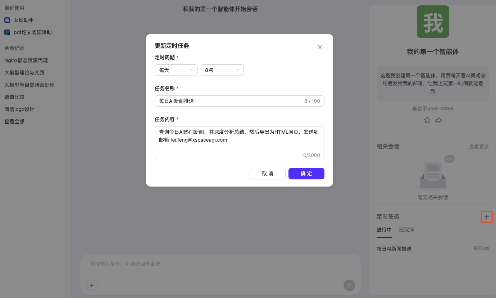The image size is (496, 298).
Task: Click the plus icon to add a scheduled task
Action: tap(487, 217)
